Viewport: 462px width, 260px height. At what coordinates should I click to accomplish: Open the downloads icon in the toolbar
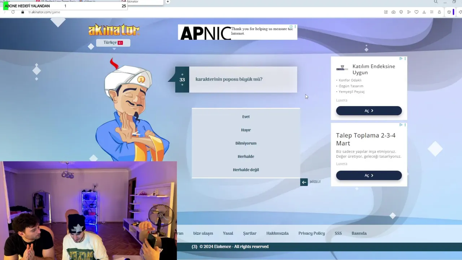pyautogui.click(x=424, y=12)
